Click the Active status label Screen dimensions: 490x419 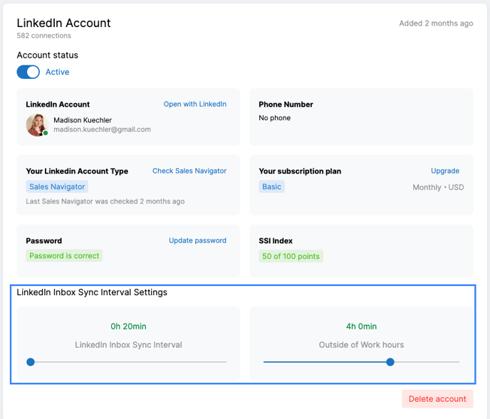tap(58, 72)
